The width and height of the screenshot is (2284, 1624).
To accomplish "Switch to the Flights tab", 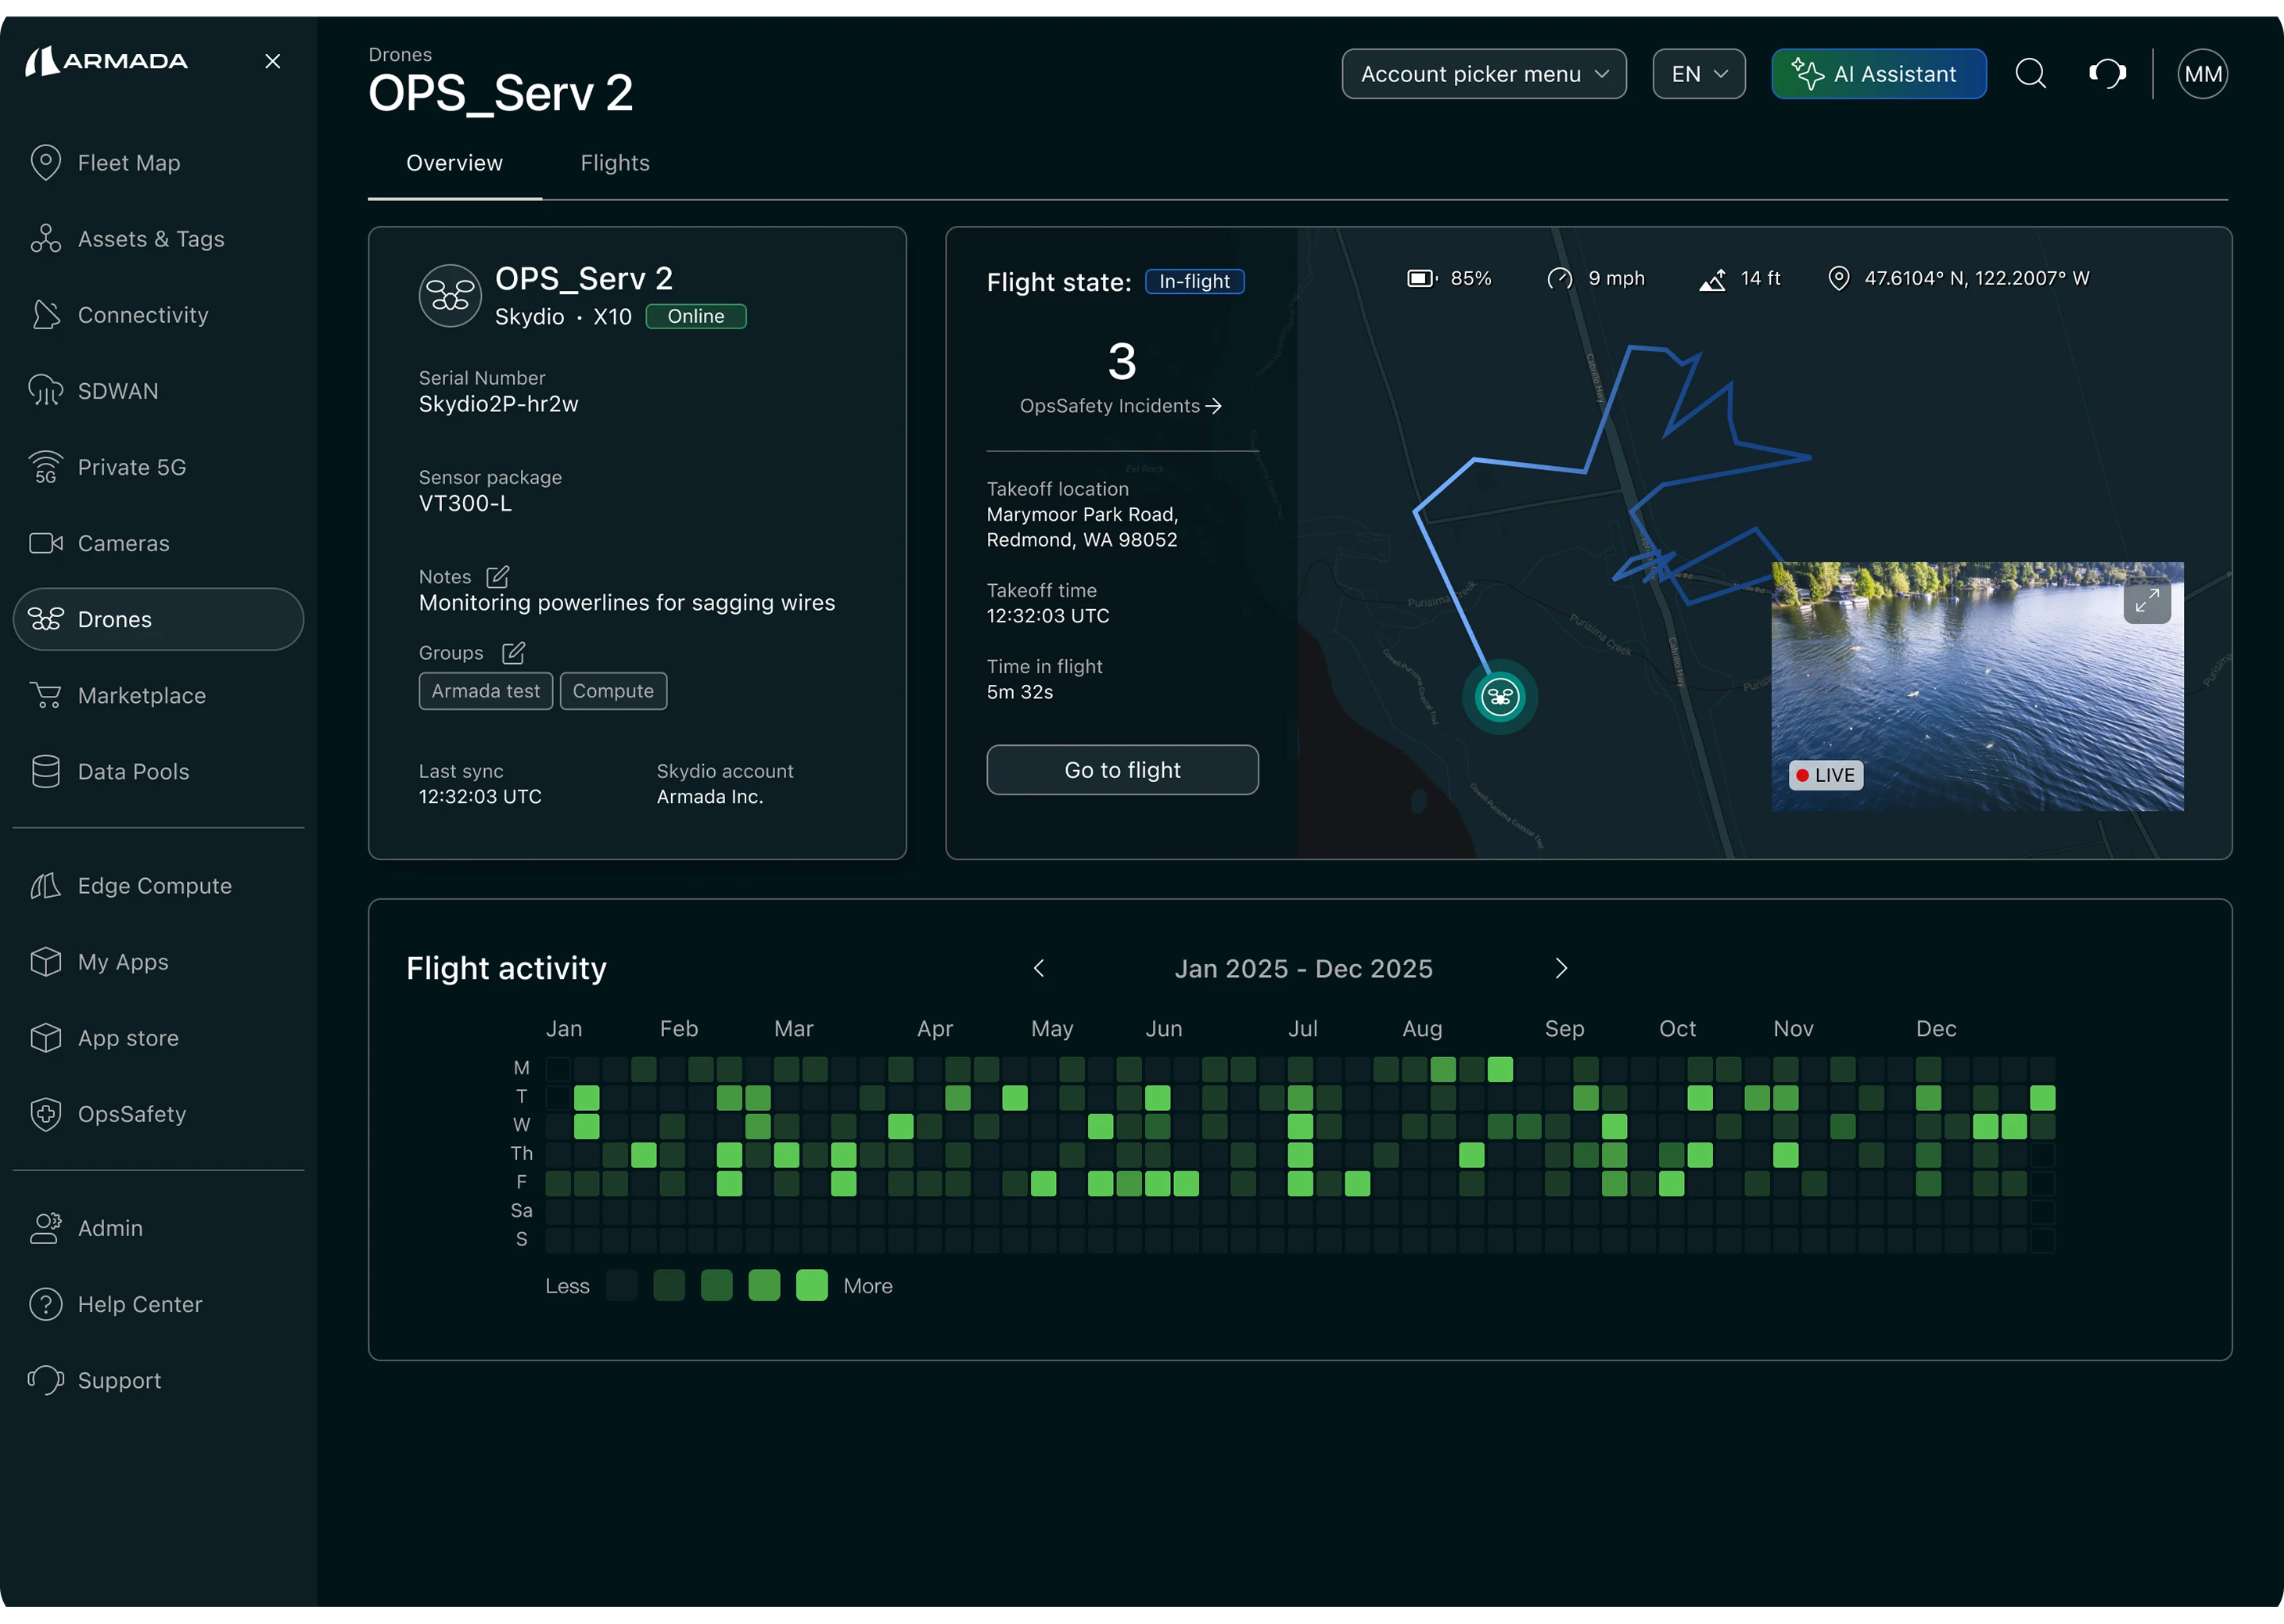I will click(x=614, y=163).
